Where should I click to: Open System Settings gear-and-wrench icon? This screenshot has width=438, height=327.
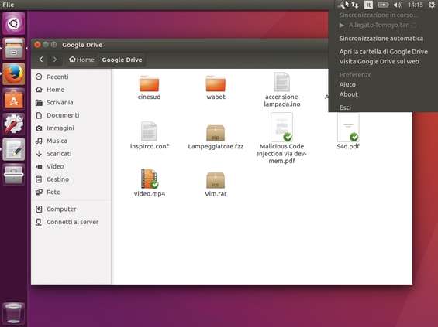point(13,124)
